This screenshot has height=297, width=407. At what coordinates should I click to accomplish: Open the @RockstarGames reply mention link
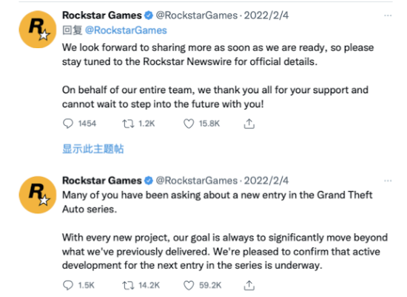point(126,30)
